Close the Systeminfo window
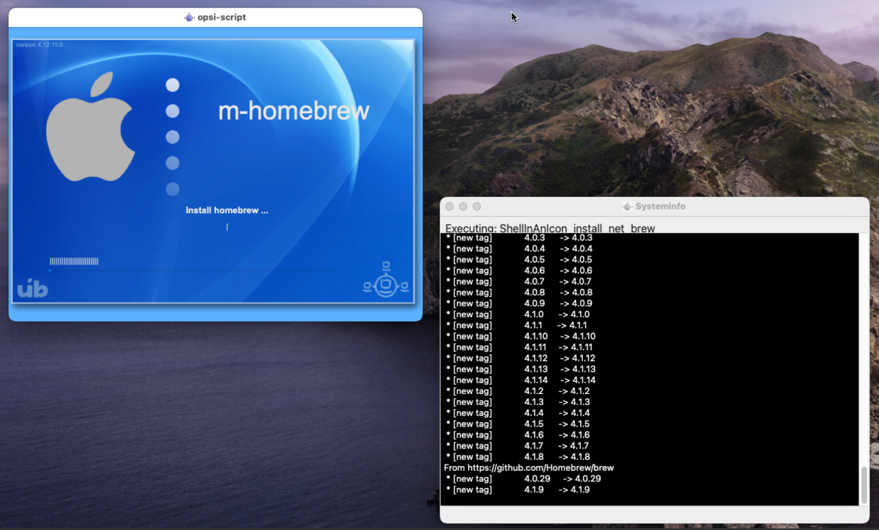 pyautogui.click(x=450, y=207)
